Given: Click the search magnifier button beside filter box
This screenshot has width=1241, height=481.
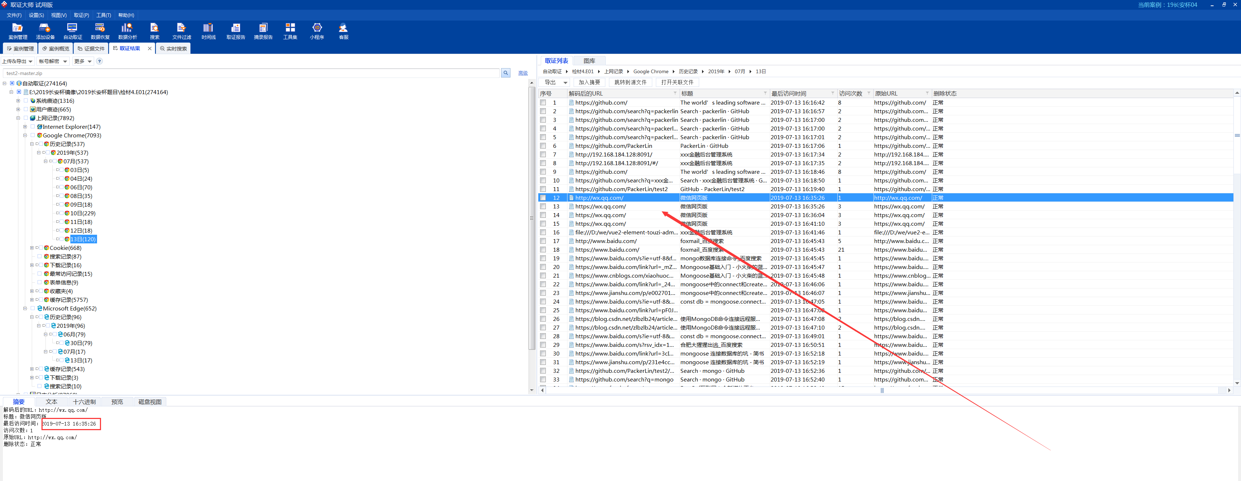Looking at the screenshot, I should point(505,73).
